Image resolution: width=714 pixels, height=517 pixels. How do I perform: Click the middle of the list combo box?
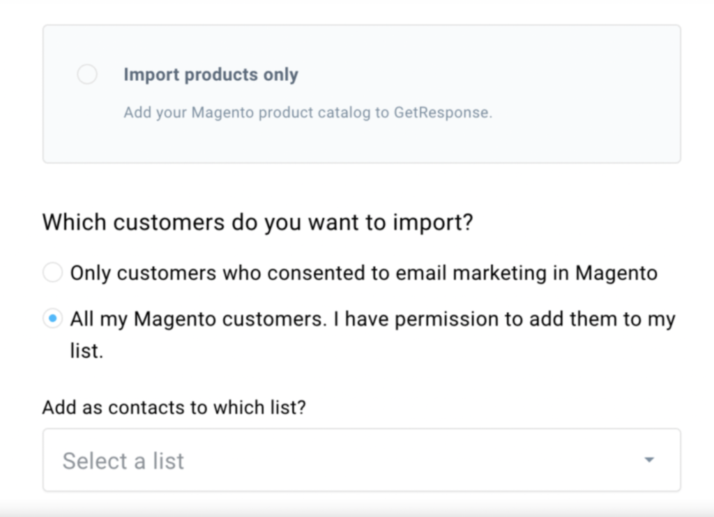(x=362, y=460)
